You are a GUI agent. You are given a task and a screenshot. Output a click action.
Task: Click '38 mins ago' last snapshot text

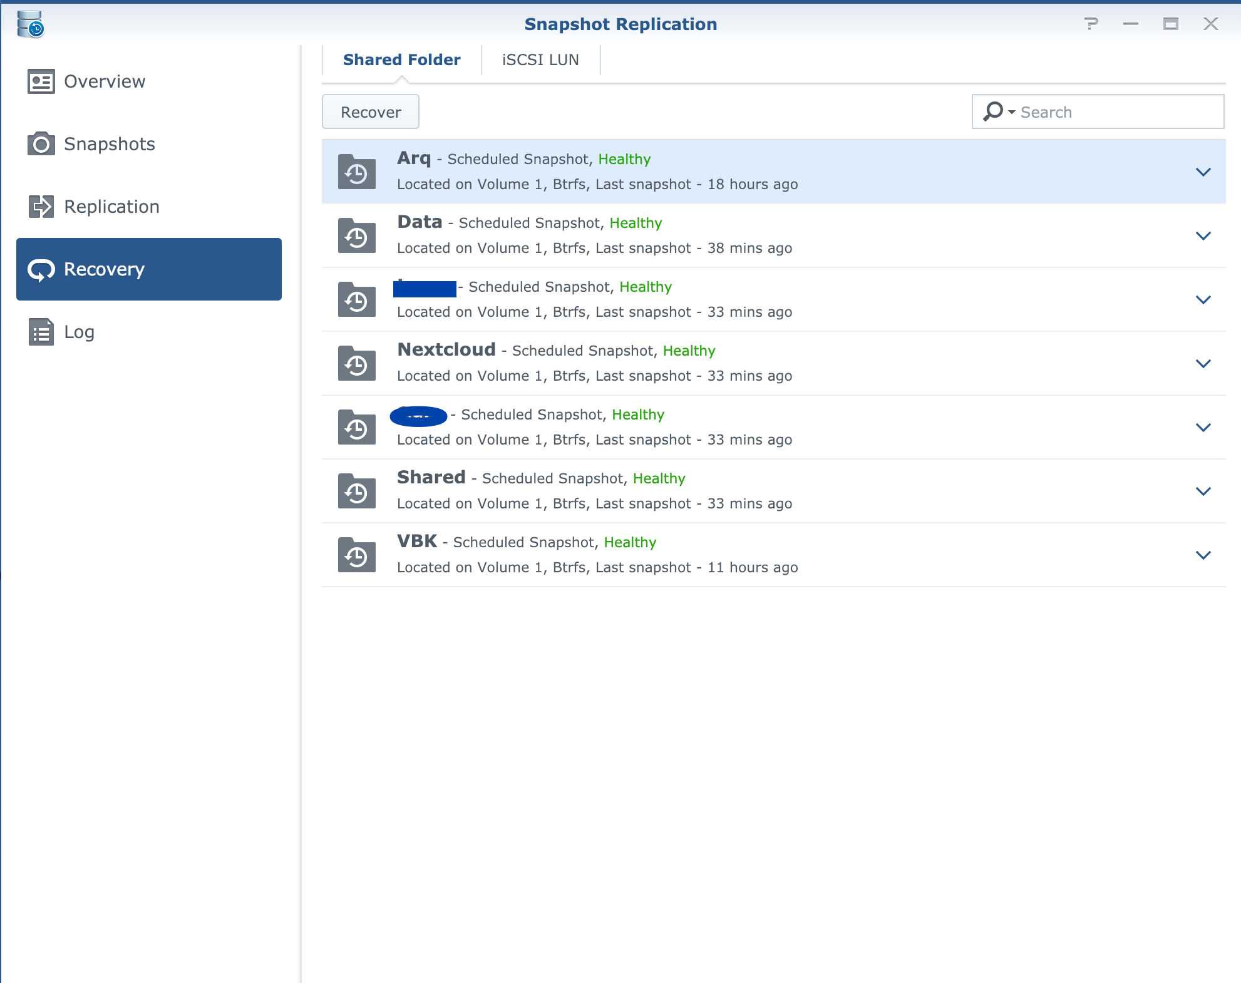pos(749,248)
